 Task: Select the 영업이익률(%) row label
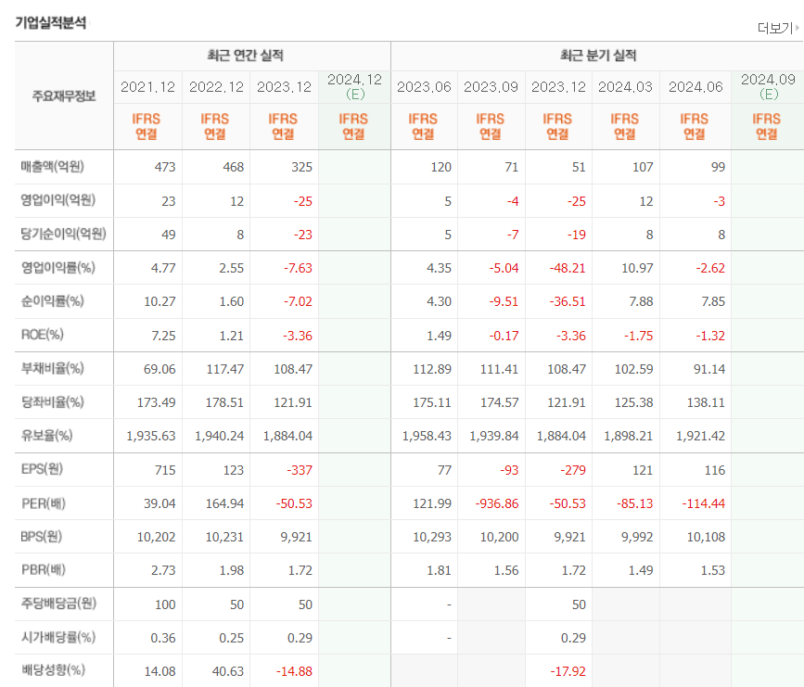(x=57, y=267)
